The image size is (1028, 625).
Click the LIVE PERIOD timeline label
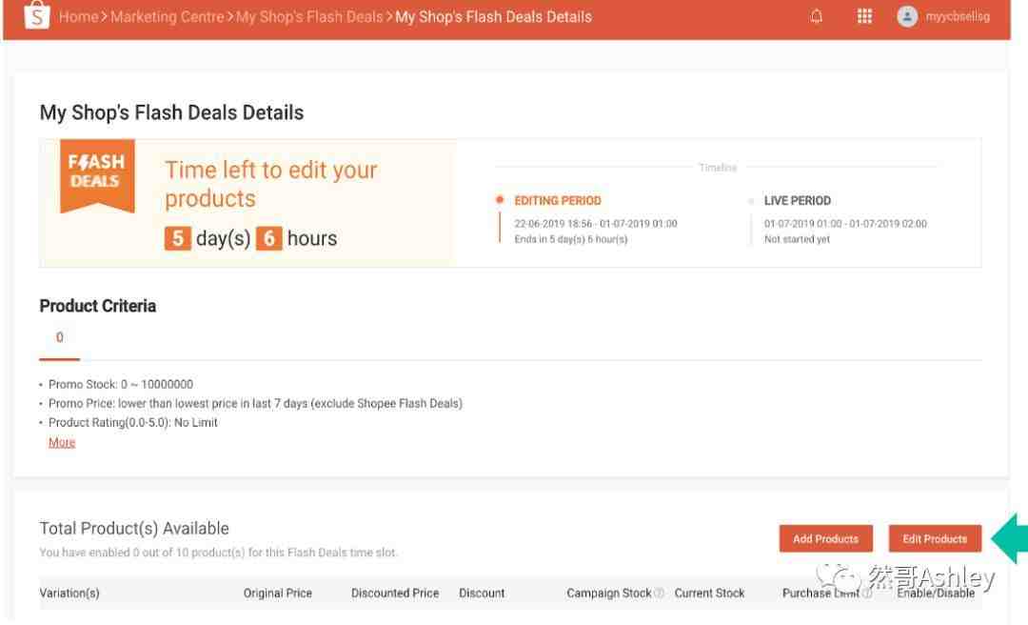798,201
